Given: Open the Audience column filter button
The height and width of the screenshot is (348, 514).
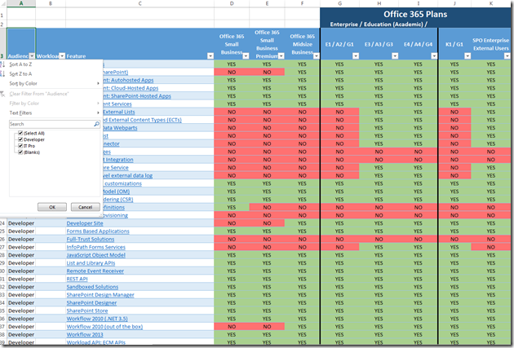Looking at the screenshot, I should (x=33, y=56).
